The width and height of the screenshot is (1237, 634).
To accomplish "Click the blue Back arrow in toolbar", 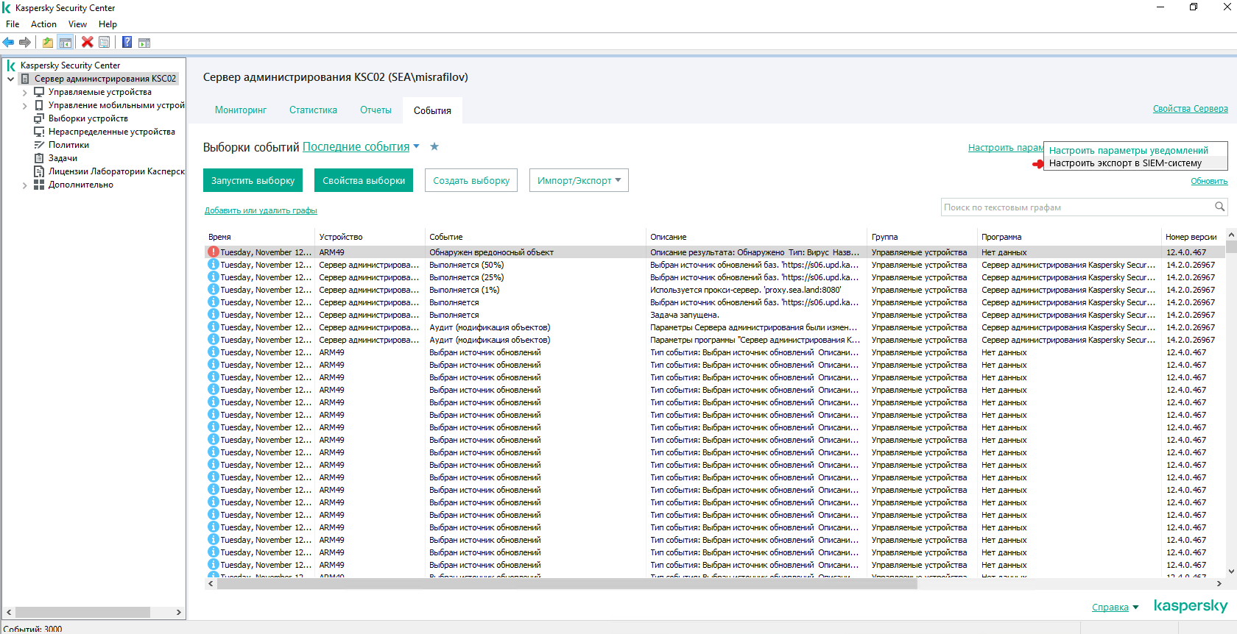I will 9,43.
